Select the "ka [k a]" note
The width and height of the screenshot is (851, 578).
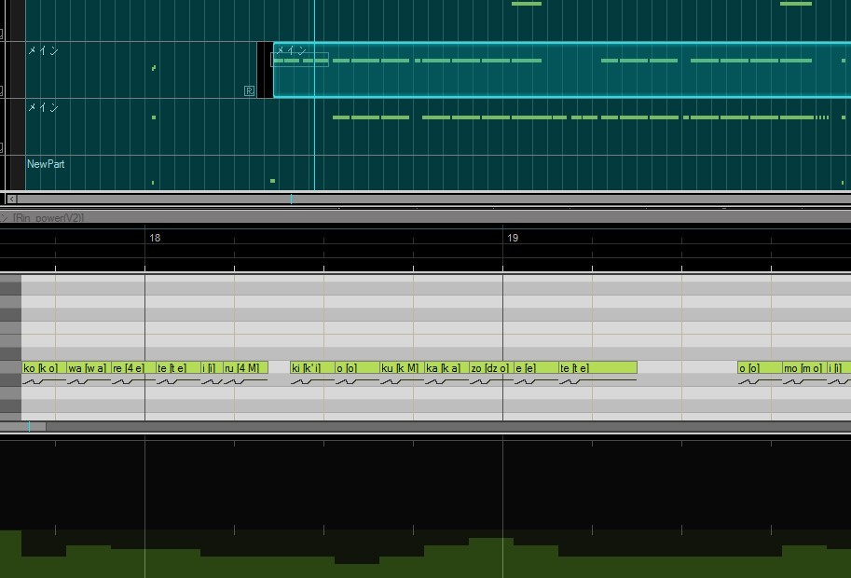pyautogui.click(x=446, y=368)
